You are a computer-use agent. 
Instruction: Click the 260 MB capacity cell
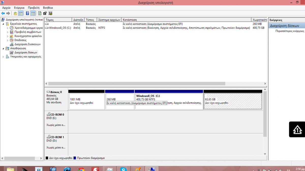point(257,24)
